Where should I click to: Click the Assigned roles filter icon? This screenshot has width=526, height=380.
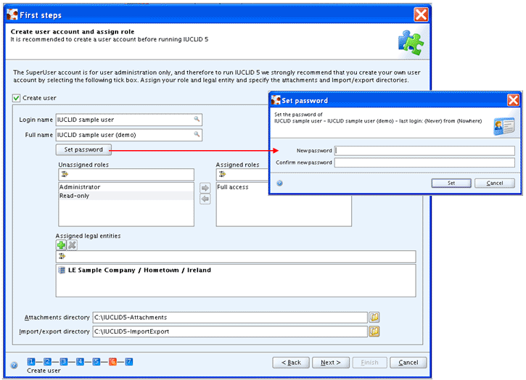pos(222,174)
